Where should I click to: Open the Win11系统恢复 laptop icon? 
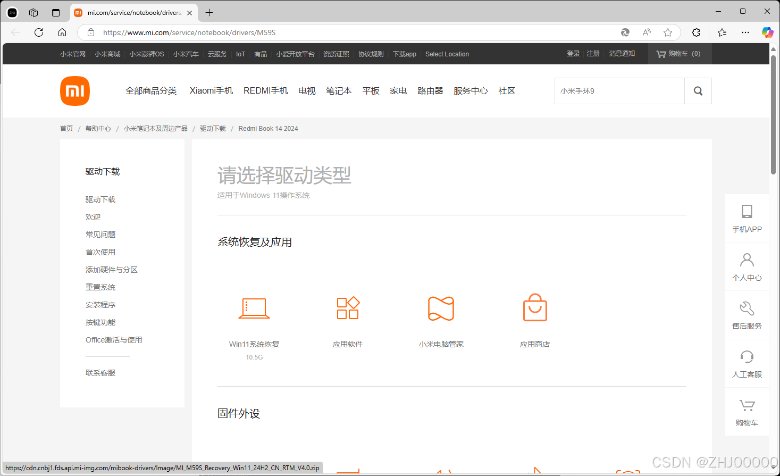click(x=254, y=308)
